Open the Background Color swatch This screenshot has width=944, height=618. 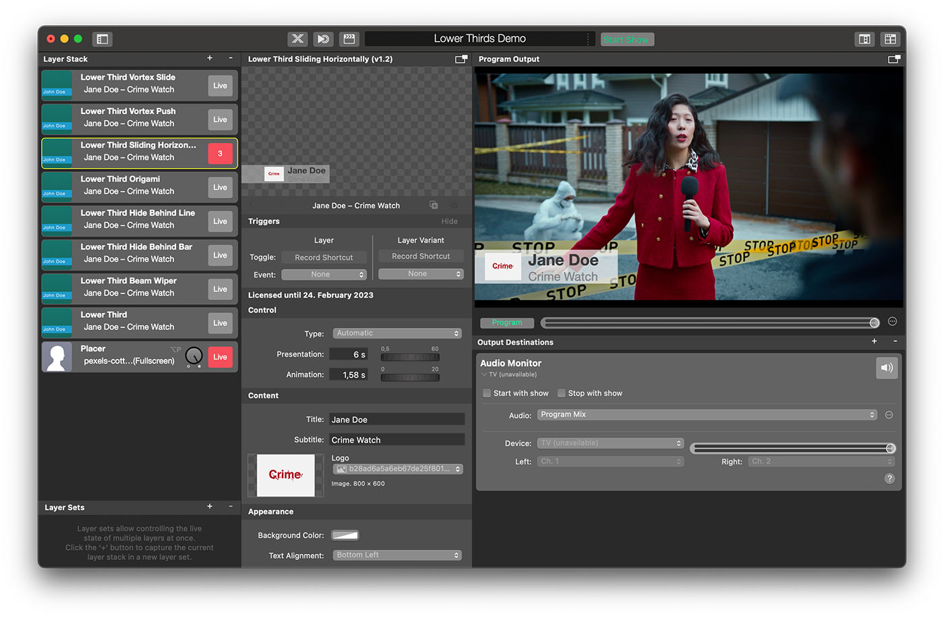click(345, 534)
